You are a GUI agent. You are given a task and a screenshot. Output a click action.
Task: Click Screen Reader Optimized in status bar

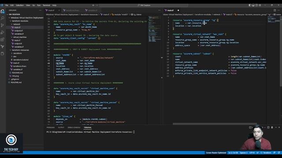pos(216,153)
